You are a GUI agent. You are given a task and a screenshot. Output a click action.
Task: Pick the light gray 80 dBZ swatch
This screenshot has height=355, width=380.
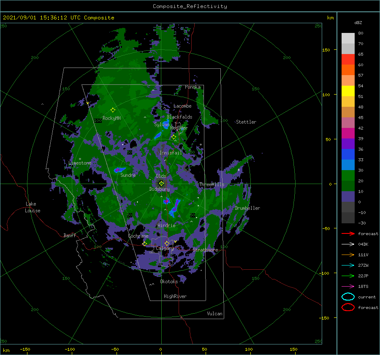pyautogui.click(x=348, y=38)
